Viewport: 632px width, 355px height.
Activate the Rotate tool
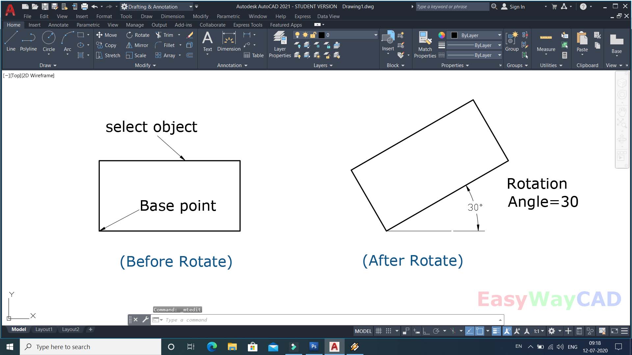[138, 35]
